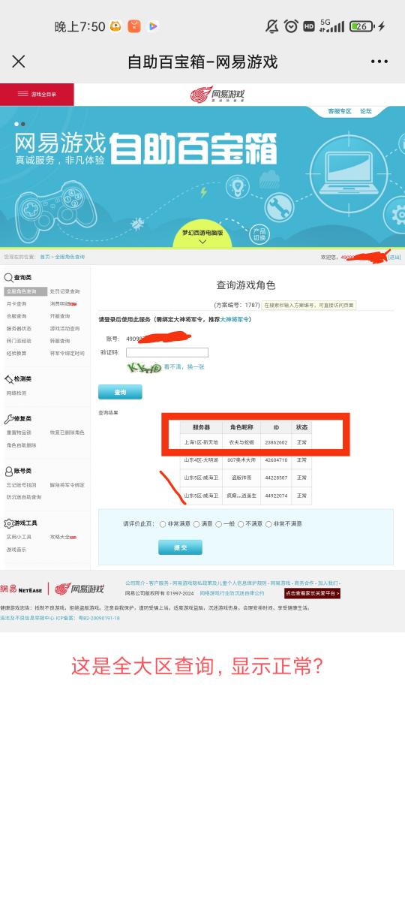The image size is (405, 901).
Task: Open the 客服专区 tab
Action: pos(340,111)
